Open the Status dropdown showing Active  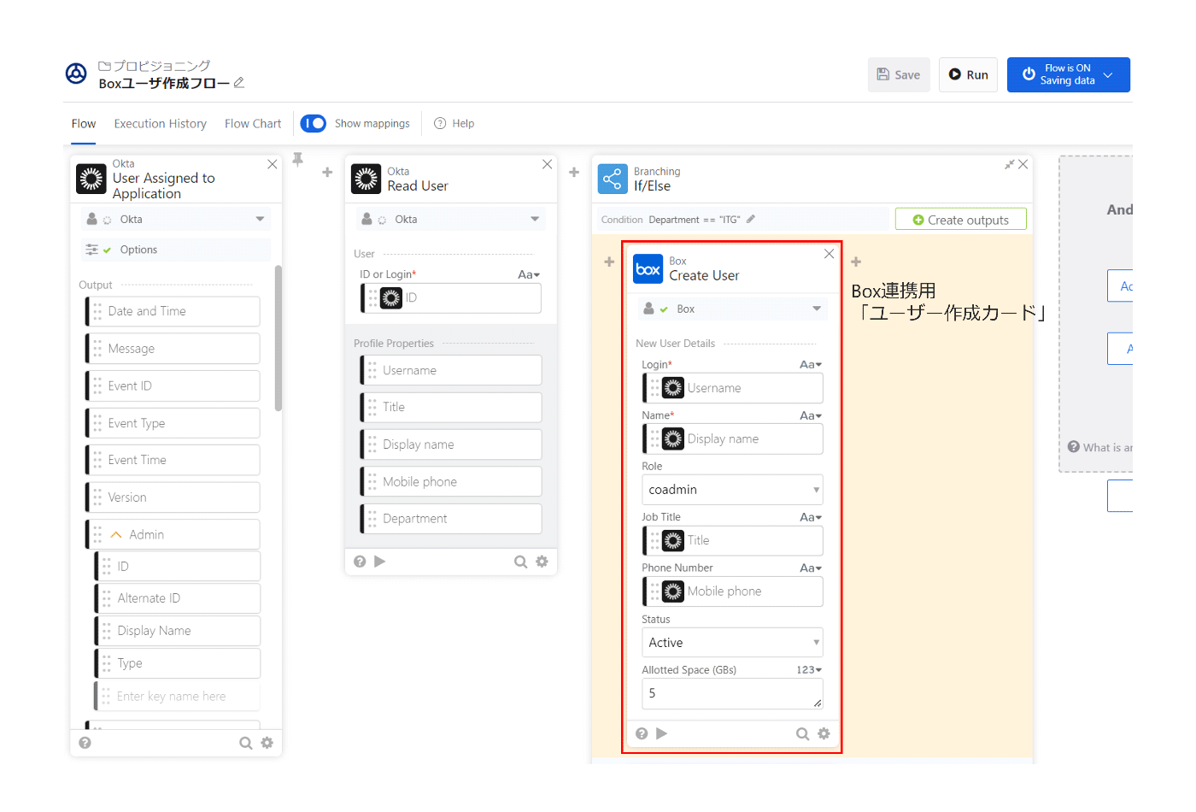[731, 643]
